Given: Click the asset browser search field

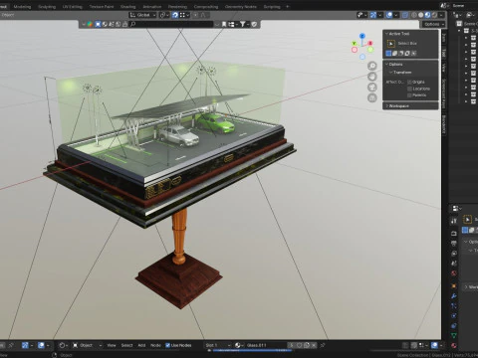Looking at the screenshot, I should point(171,24).
